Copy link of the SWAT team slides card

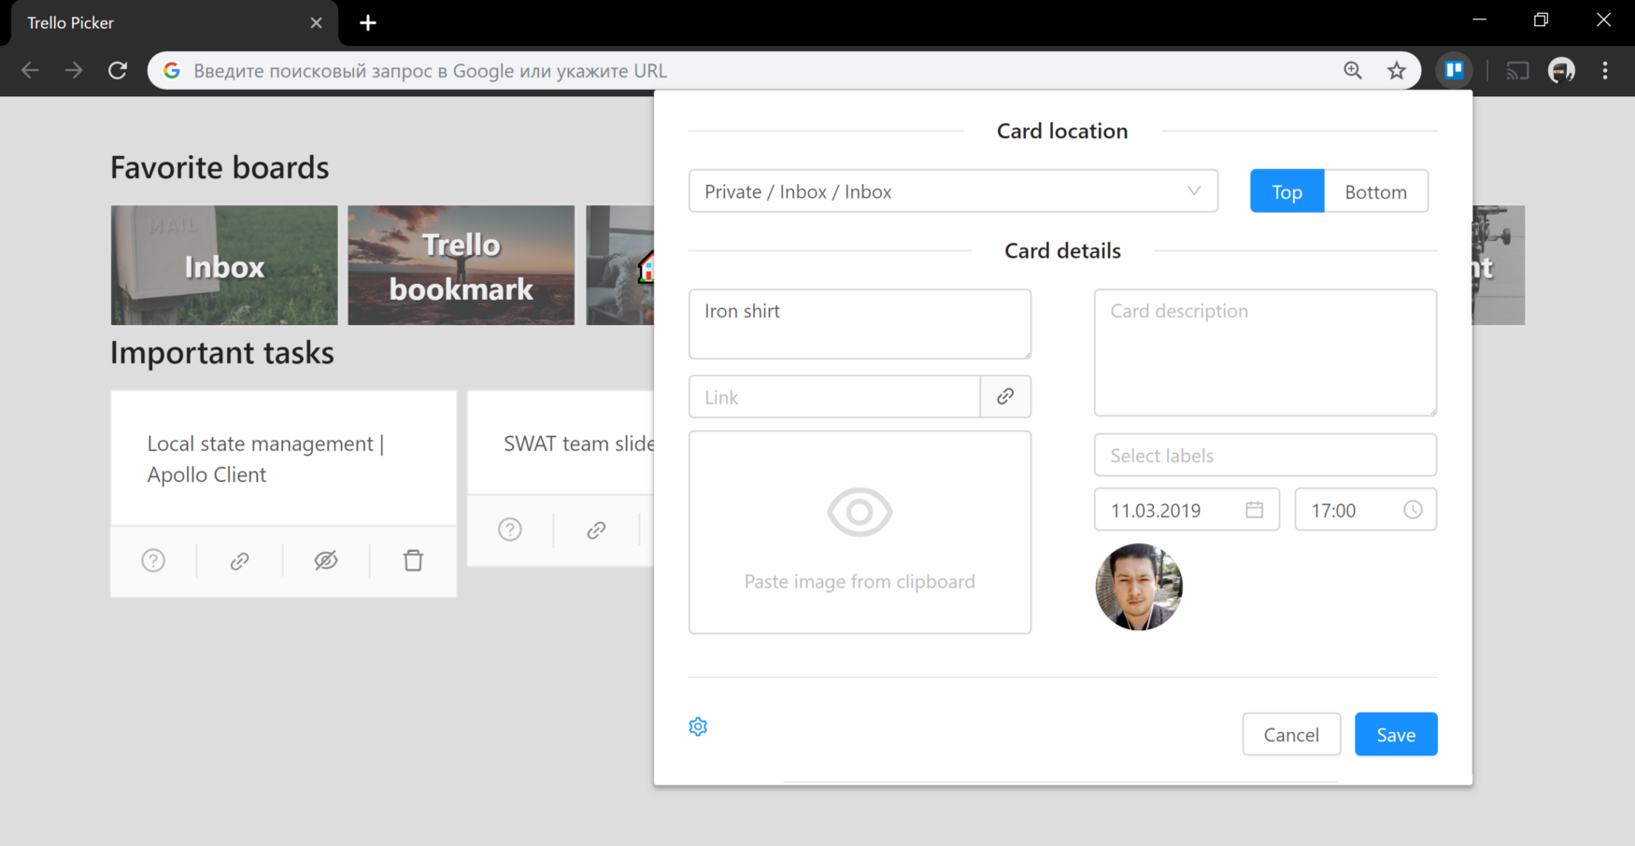pos(595,529)
